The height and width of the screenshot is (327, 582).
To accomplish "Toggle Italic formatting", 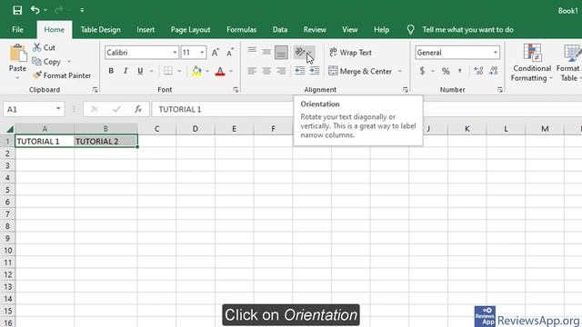I will [125, 71].
